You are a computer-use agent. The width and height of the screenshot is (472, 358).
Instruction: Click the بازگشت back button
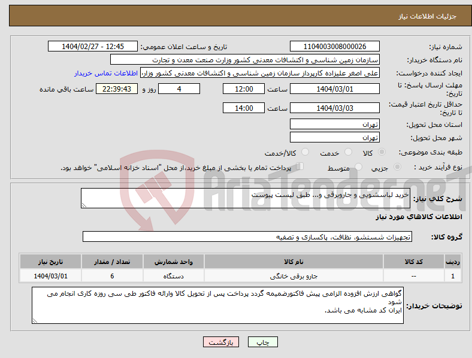tap(221, 342)
